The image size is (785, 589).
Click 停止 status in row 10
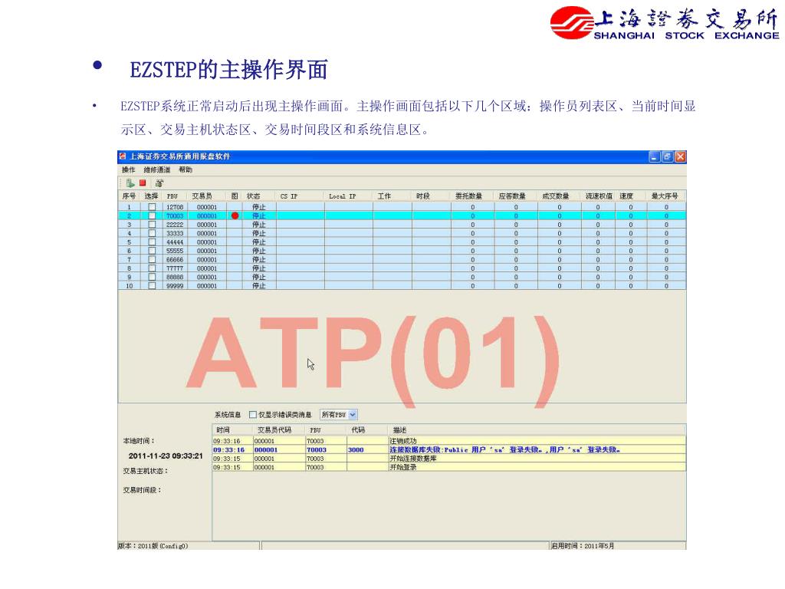pyautogui.click(x=259, y=286)
